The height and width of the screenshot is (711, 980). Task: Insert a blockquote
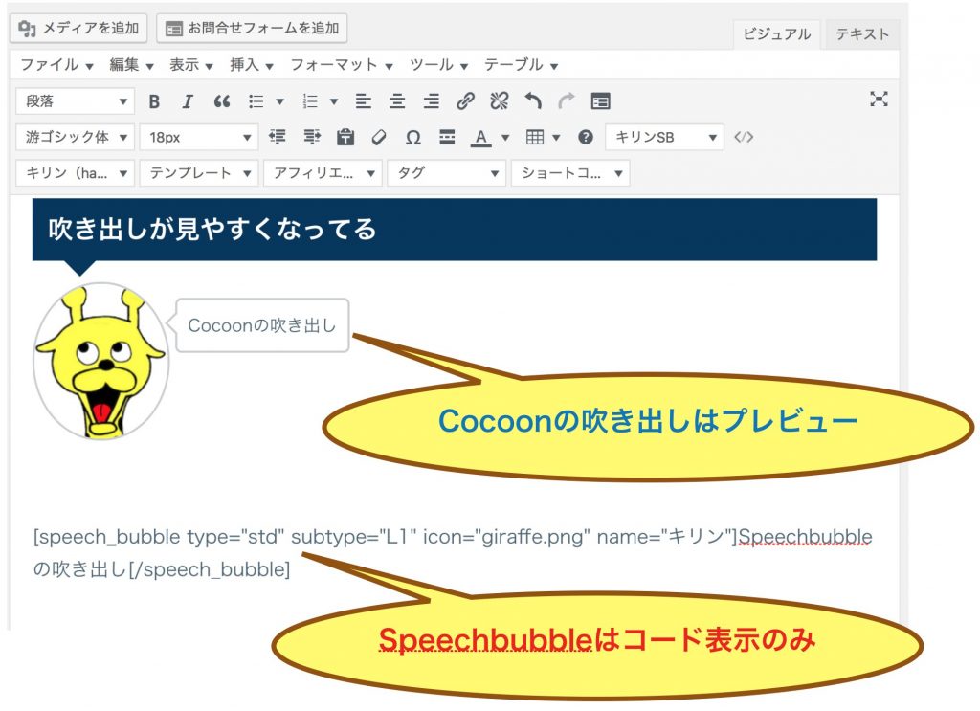(220, 100)
